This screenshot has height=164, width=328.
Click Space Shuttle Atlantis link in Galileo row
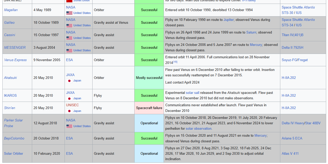[x=298, y=20]
